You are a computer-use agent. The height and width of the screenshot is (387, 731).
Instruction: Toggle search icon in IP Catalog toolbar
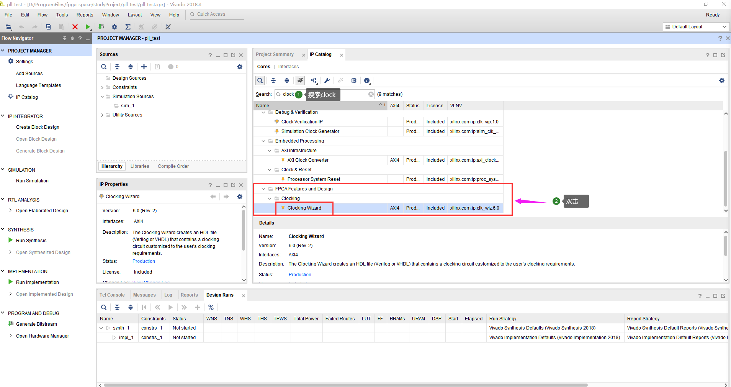tap(260, 80)
